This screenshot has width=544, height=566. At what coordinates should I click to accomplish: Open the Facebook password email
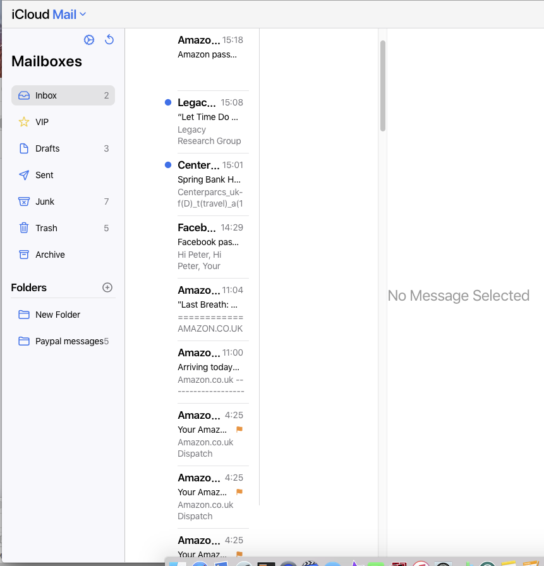click(x=210, y=247)
